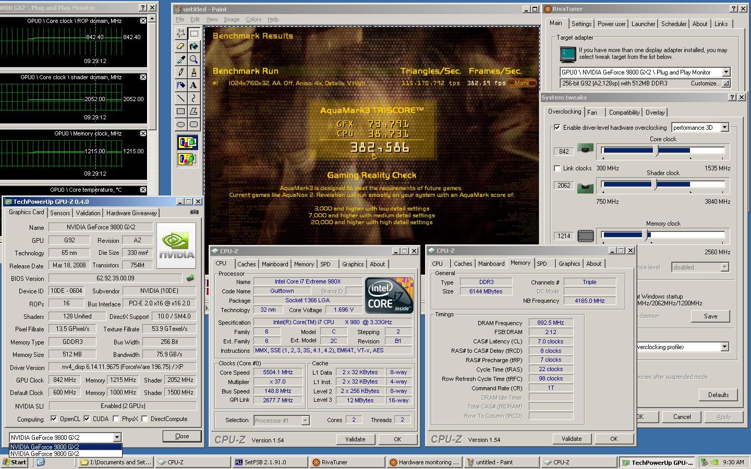This screenshot has height=469, width=751.
Task: Click the Save button in System tweaks
Action: 710,316
